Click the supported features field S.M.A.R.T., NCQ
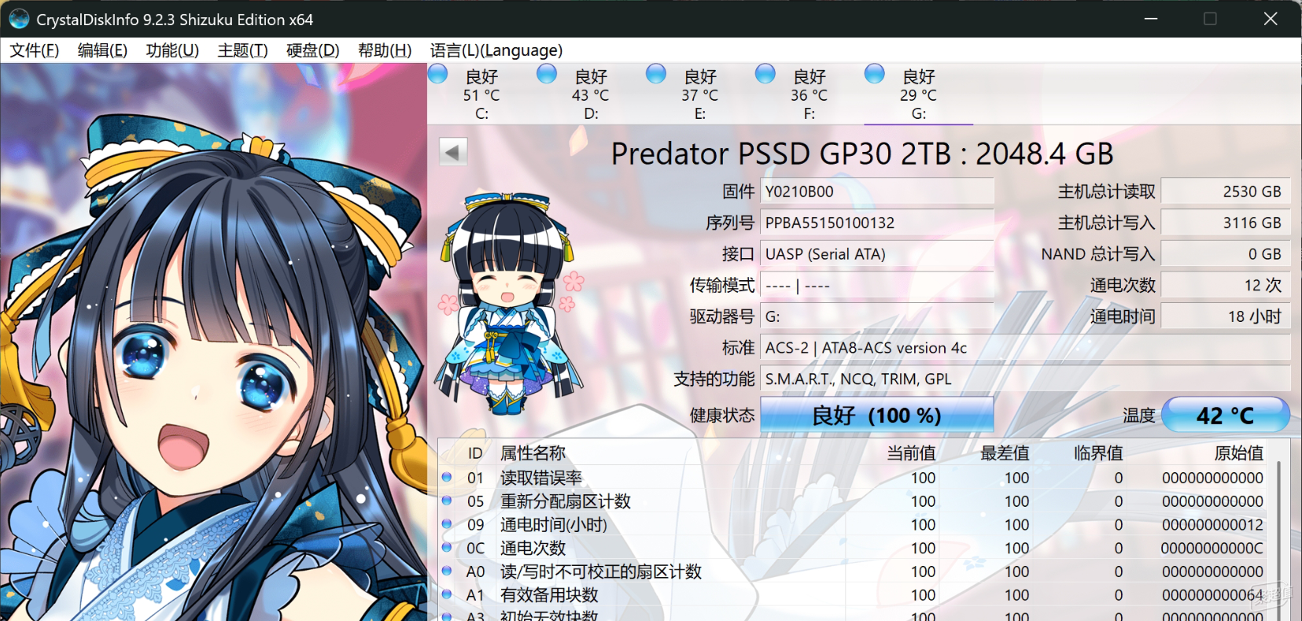This screenshot has width=1302, height=621. click(1025, 379)
